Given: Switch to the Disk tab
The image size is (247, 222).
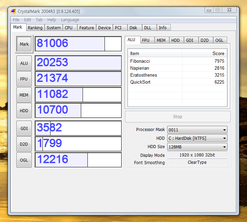Looking at the screenshot, I should coord(134,28).
